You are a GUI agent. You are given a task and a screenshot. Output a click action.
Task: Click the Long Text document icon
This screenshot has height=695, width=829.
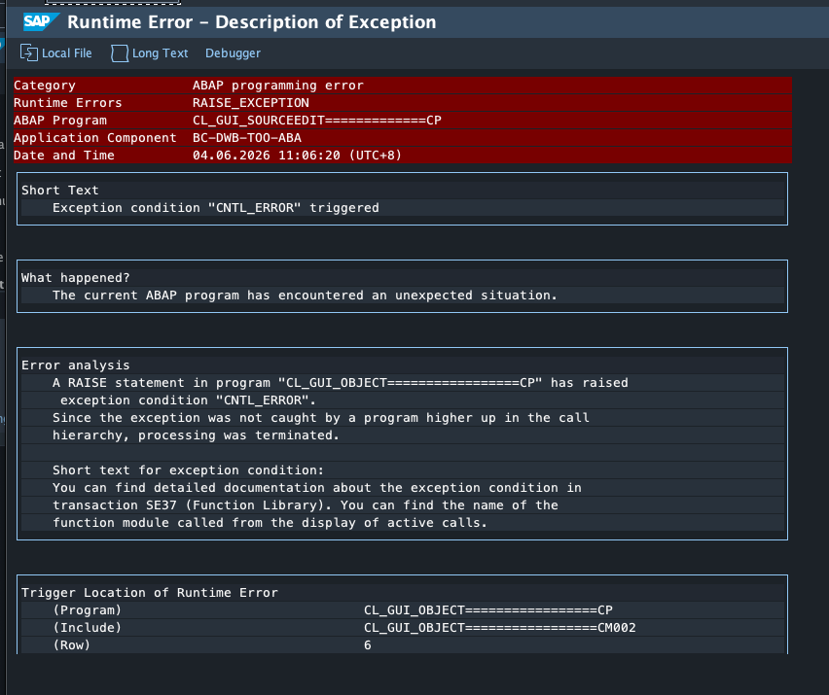120,52
